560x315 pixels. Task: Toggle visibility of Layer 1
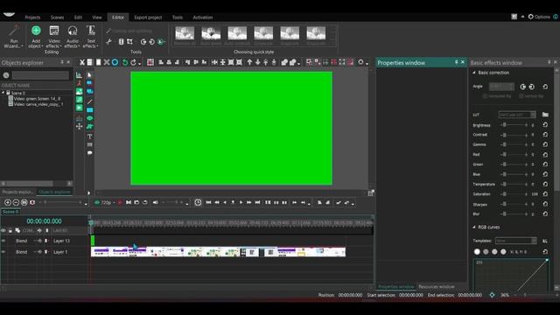coord(3,252)
